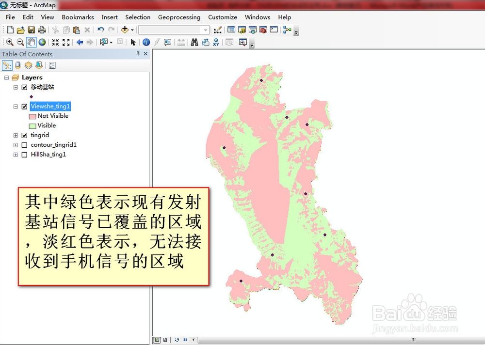Screen dimensions: 485x345
Task: Open the Python window icon
Action: click(x=274, y=30)
